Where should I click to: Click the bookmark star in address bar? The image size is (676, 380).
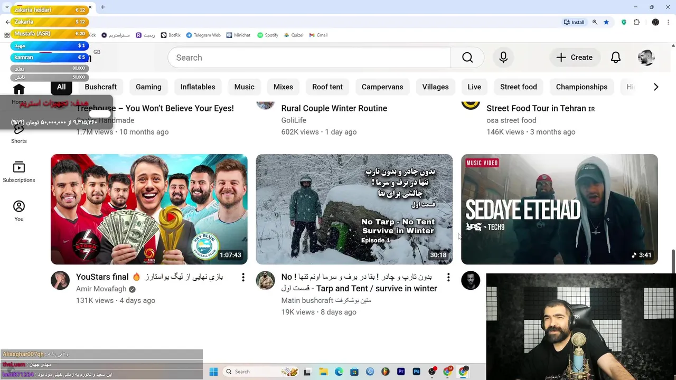click(606, 22)
